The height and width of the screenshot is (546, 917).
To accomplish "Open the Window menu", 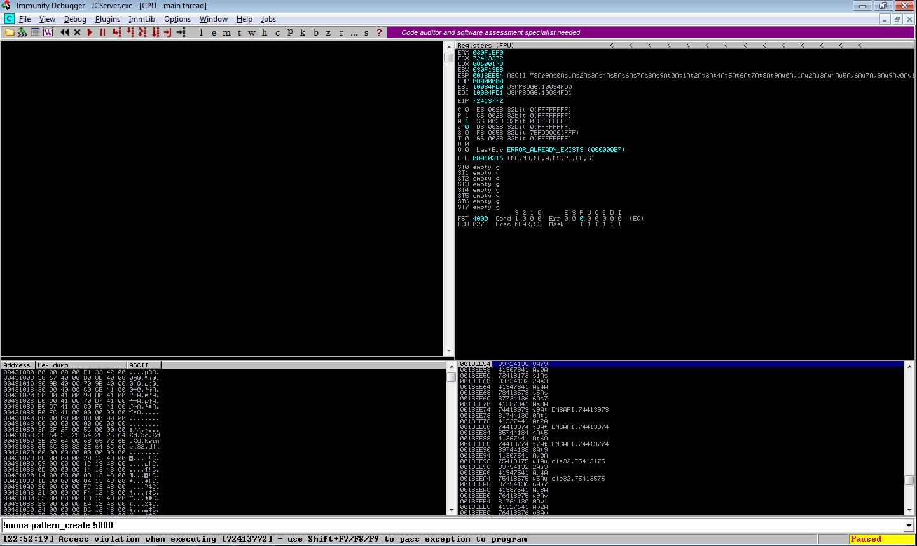I will [214, 19].
